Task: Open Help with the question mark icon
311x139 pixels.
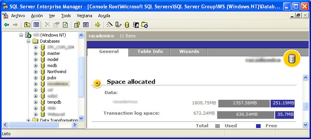Action: pyautogui.click(x=77, y=25)
